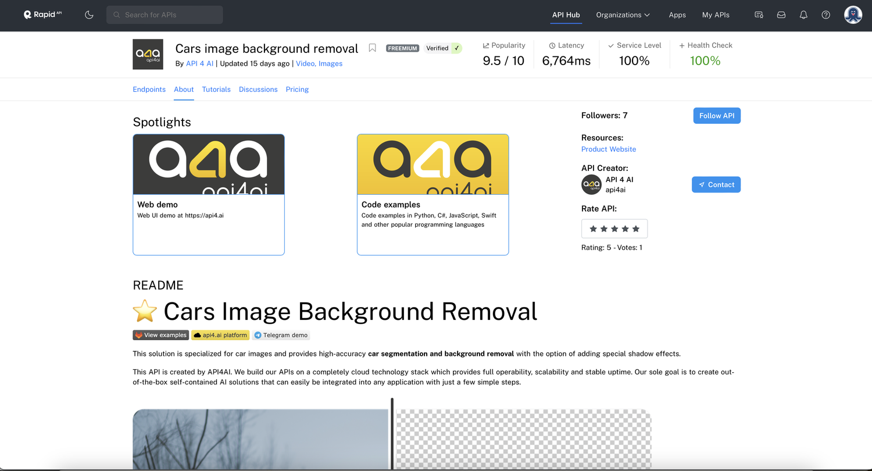Screen dimensions: 872x471
Task: Click the popularity score '9.5 / 10'
Action: [503, 61]
